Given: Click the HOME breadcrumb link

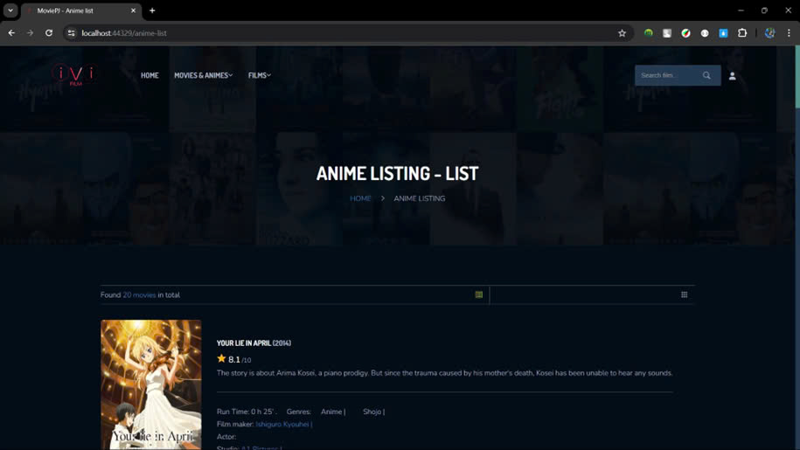Looking at the screenshot, I should pos(360,198).
